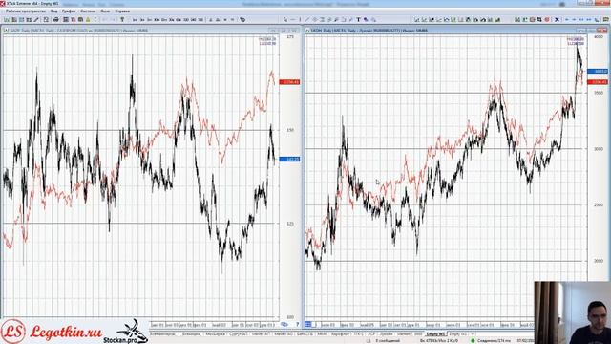
Task: Click the blue price label on Gazprom chart
Action: (x=289, y=160)
